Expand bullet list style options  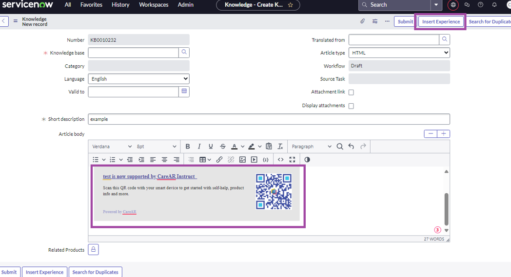[x=104, y=160]
